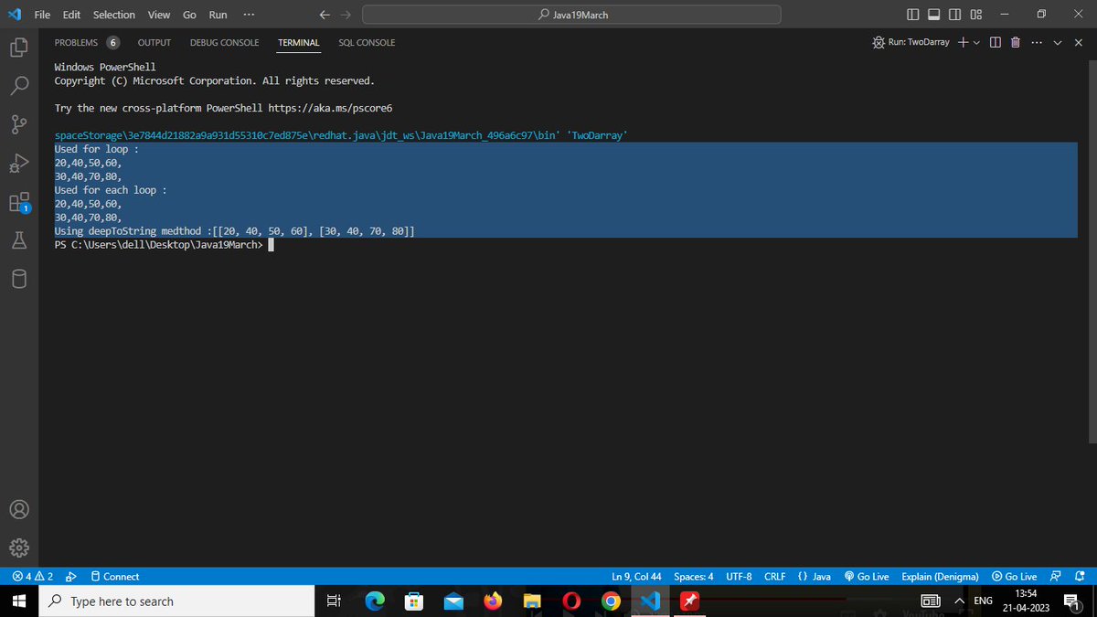This screenshot has width=1097, height=617.
Task: Click the taskbar search box
Action: pos(176,601)
